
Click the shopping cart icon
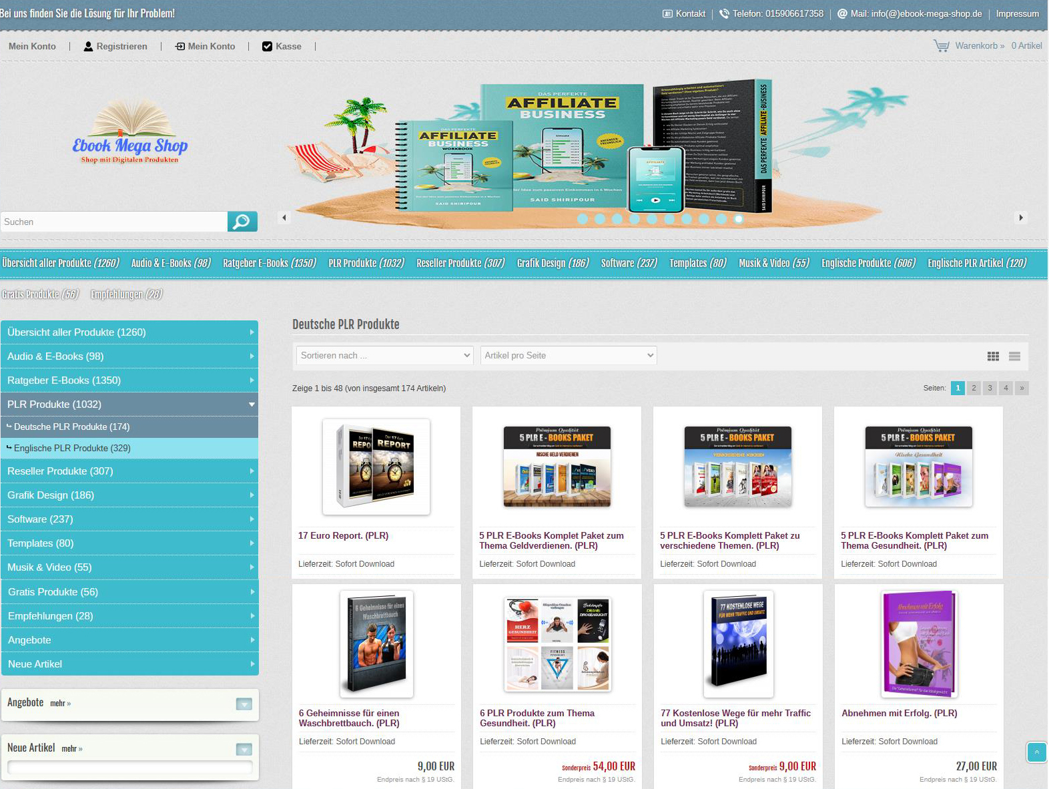point(941,46)
